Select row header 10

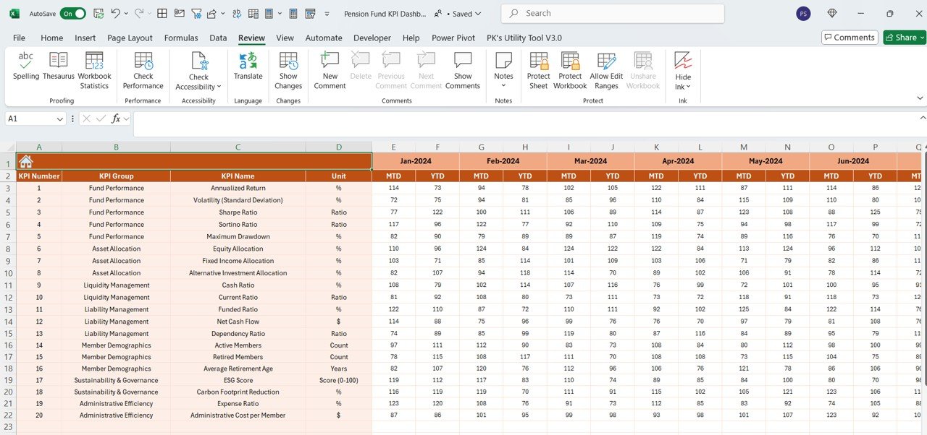tap(8, 273)
